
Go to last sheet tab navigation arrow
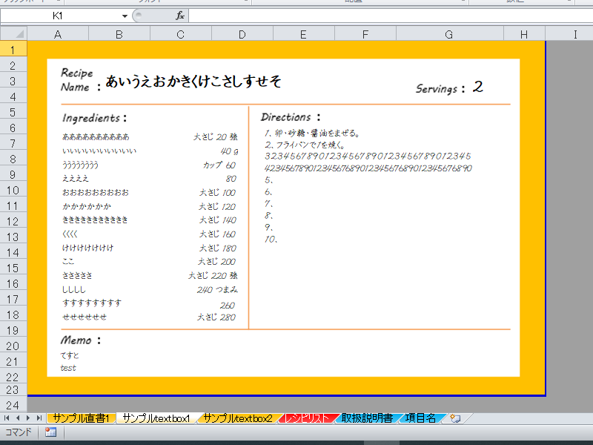39,418
